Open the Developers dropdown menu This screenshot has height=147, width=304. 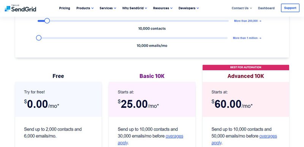(x=188, y=8)
